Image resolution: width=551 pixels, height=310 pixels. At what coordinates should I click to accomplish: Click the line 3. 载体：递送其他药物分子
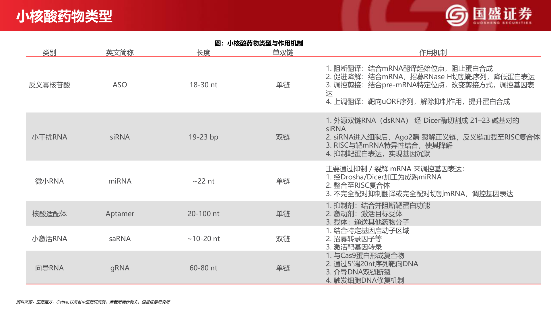[368, 222]
